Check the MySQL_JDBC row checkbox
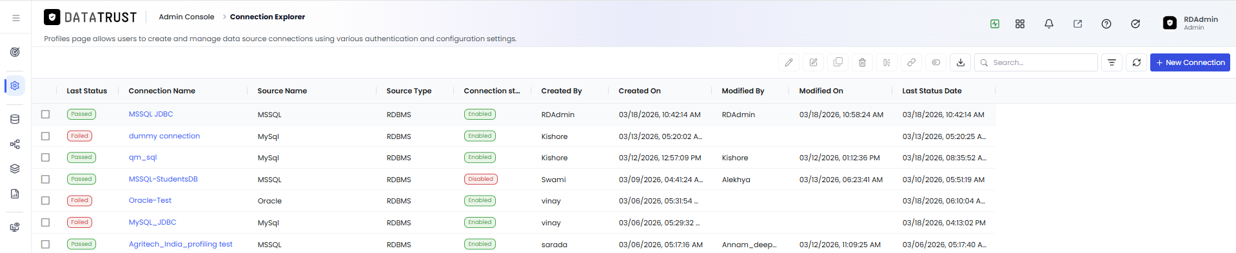 pos(45,222)
